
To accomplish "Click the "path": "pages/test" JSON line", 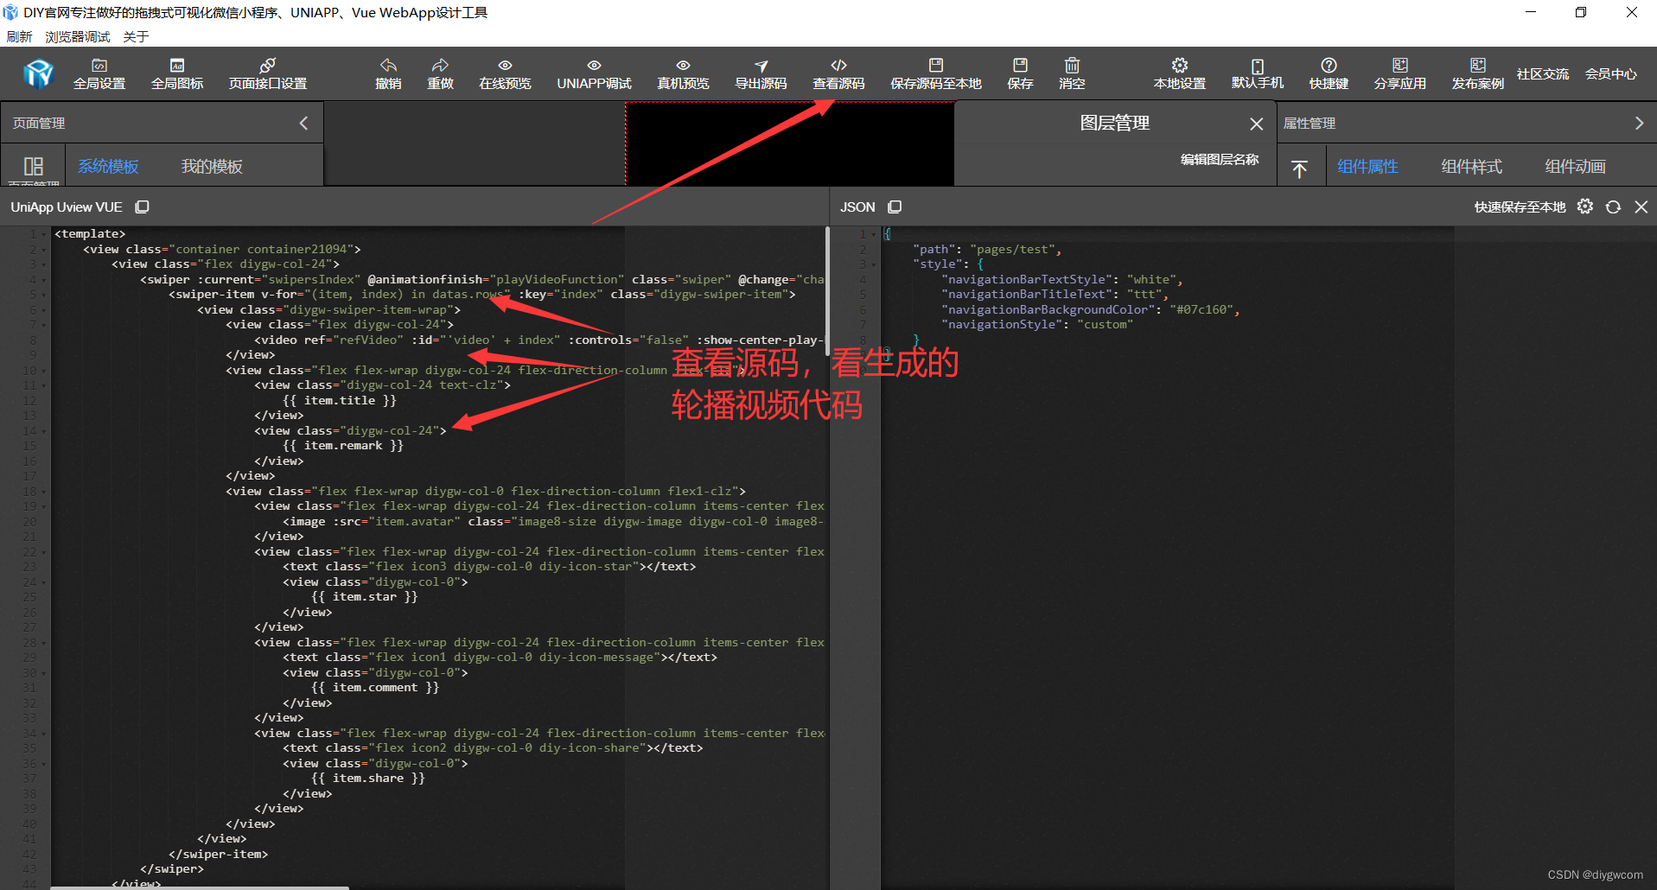I will pyautogui.click(x=987, y=250).
